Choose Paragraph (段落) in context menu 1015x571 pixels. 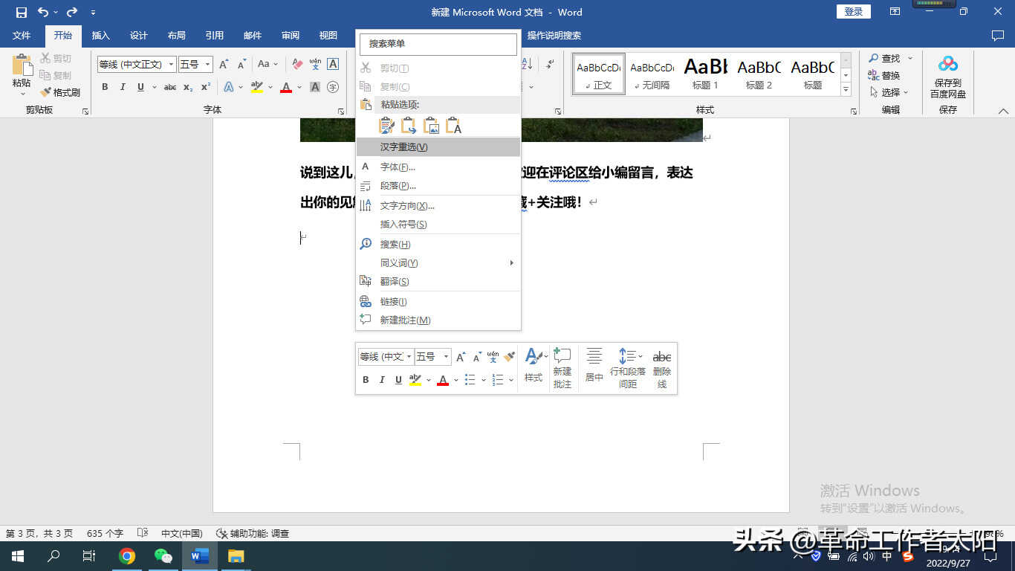point(438,186)
